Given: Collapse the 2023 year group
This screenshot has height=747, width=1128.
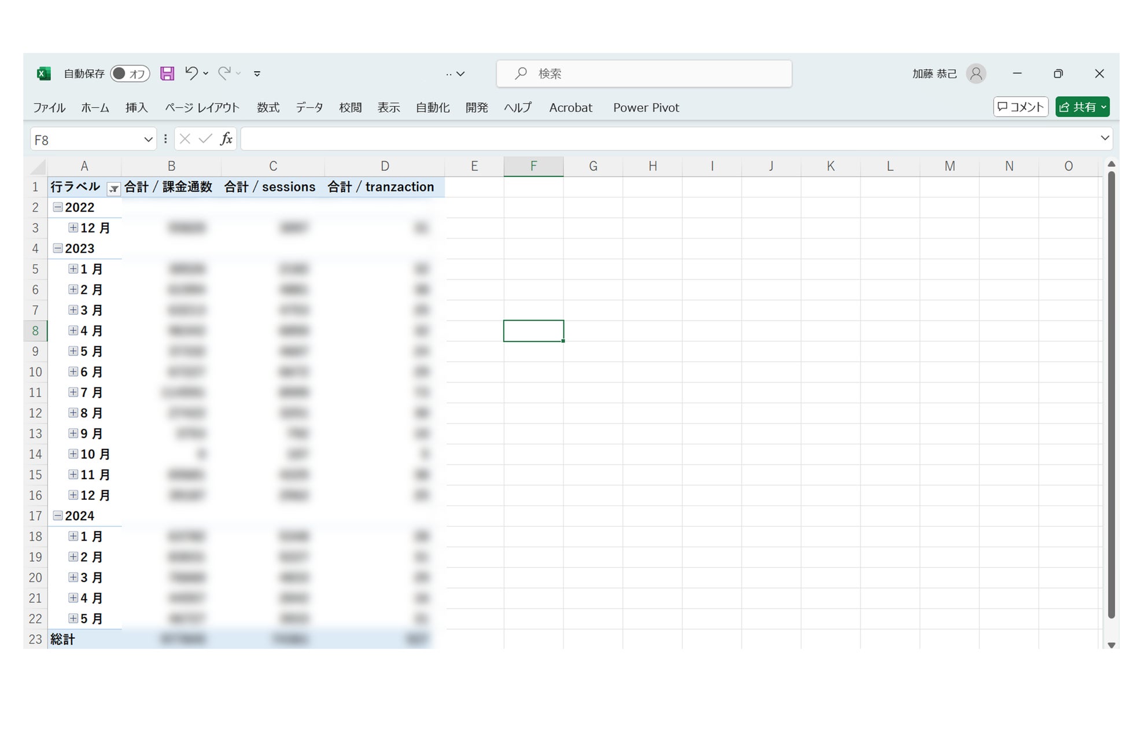Looking at the screenshot, I should [x=58, y=248].
